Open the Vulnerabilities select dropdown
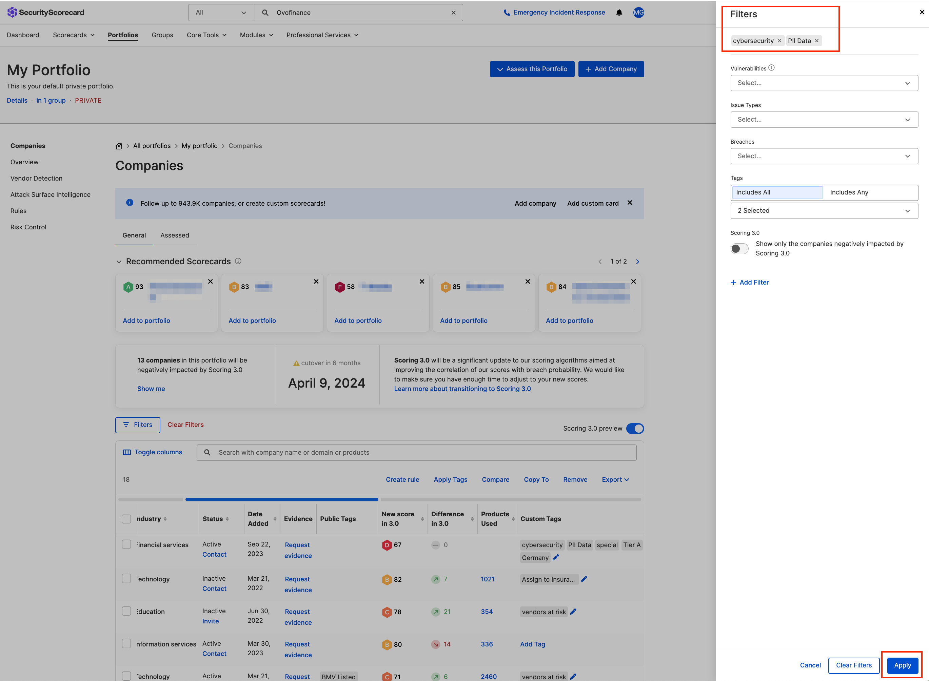The width and height of the screenshot is (929, 681). [824, 83]
